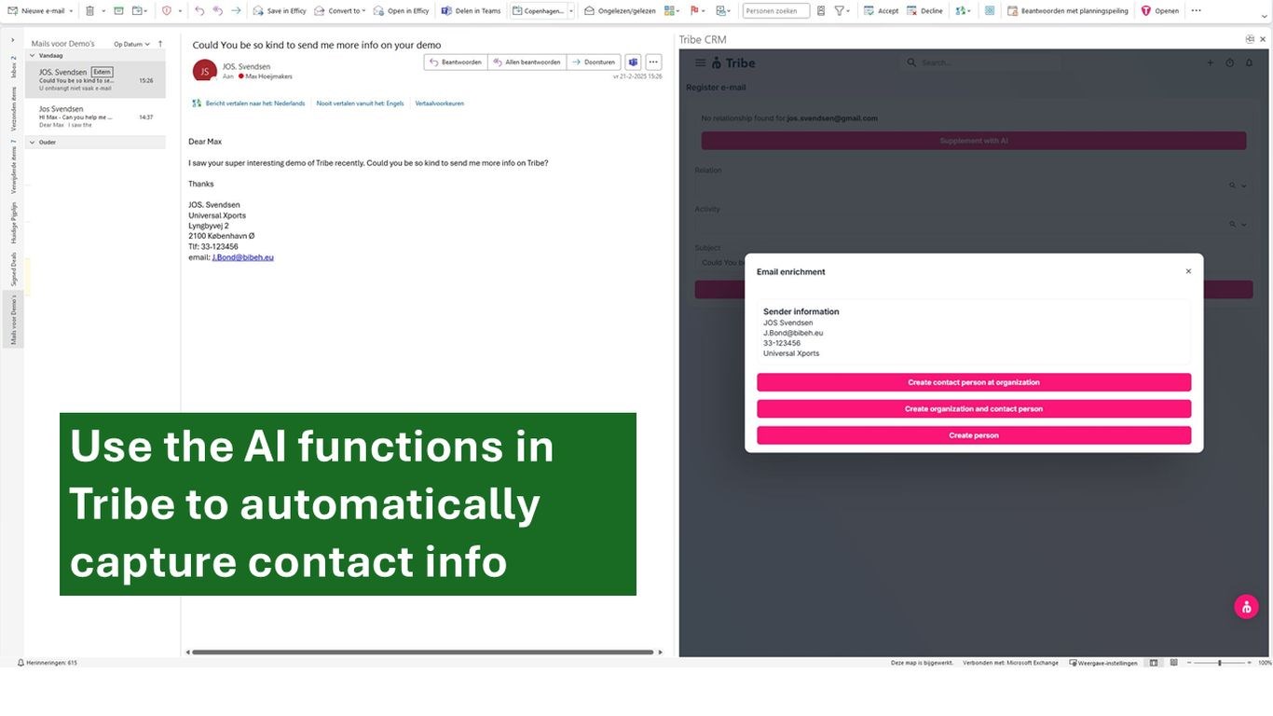Click the Decline button

pyautogui.click(x=924, y=11)
